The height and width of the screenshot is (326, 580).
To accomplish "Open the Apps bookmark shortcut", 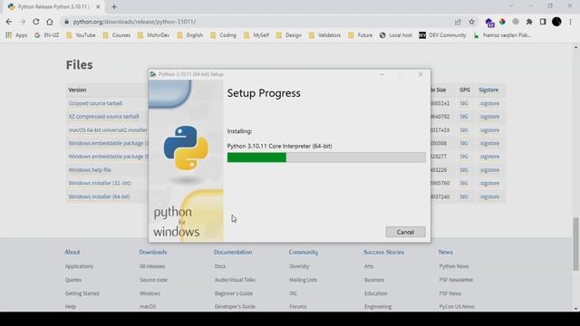I will click(16, 35).
